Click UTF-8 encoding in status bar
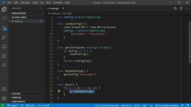Image resolution: width=191 pixels, height=107 pixels. tap(137, 106)
